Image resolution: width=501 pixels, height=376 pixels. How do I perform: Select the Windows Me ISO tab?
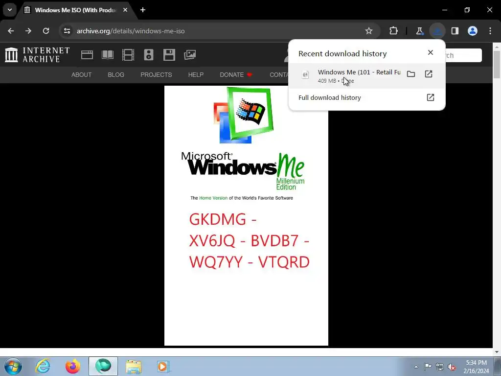[75, 10]
